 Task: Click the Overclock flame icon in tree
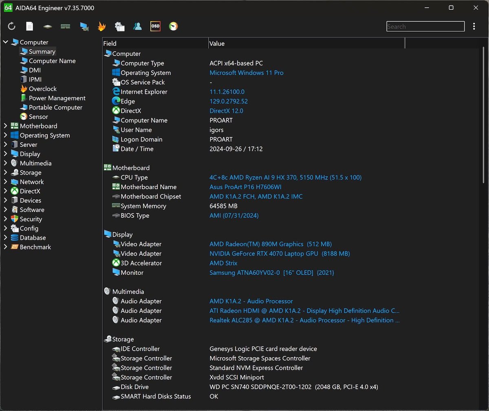24,88
